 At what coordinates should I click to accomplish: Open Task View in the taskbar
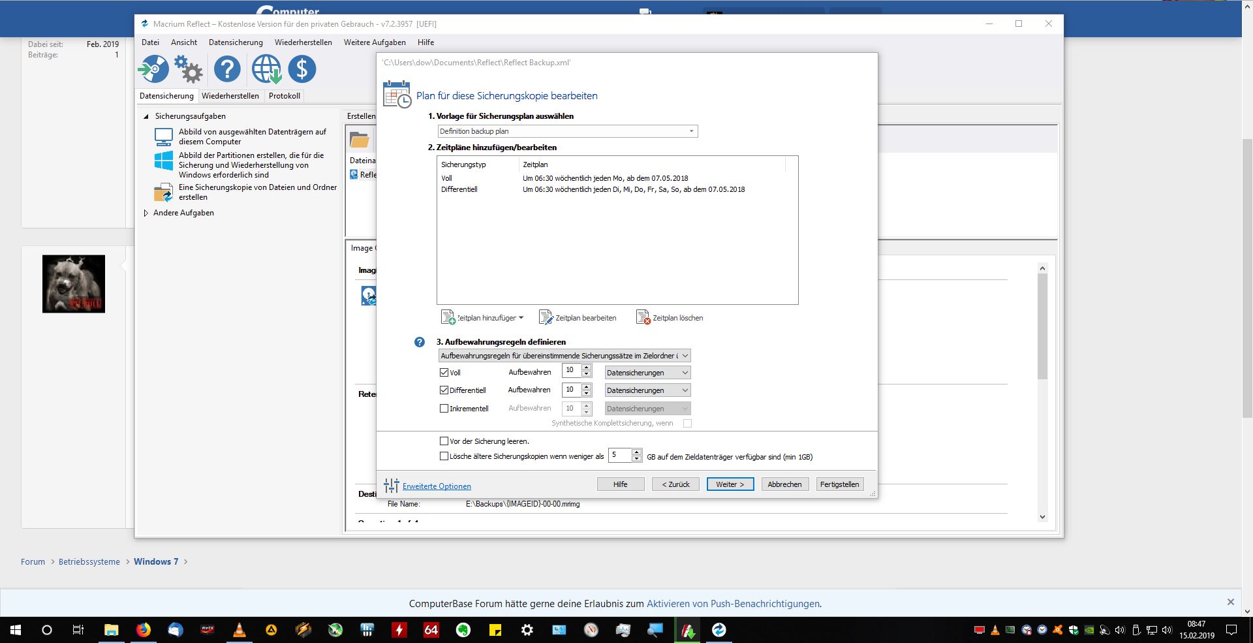[x=78, y=630]
